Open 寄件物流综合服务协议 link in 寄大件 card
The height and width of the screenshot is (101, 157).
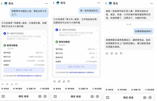(77, 72)
